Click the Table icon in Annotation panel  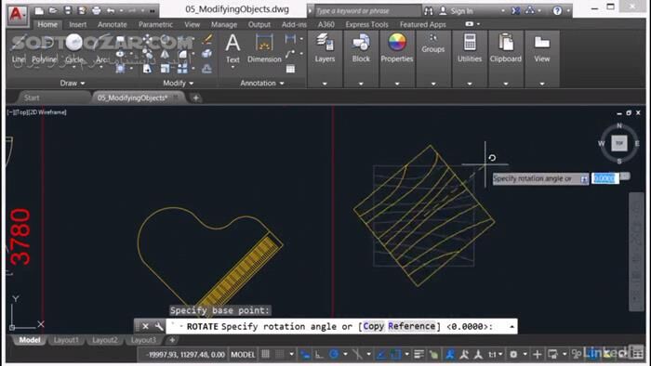point(290,69)
